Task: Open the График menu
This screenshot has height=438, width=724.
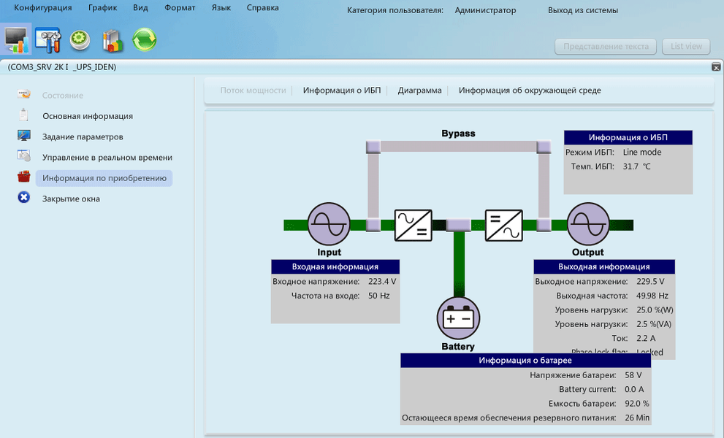Action: 102,8
